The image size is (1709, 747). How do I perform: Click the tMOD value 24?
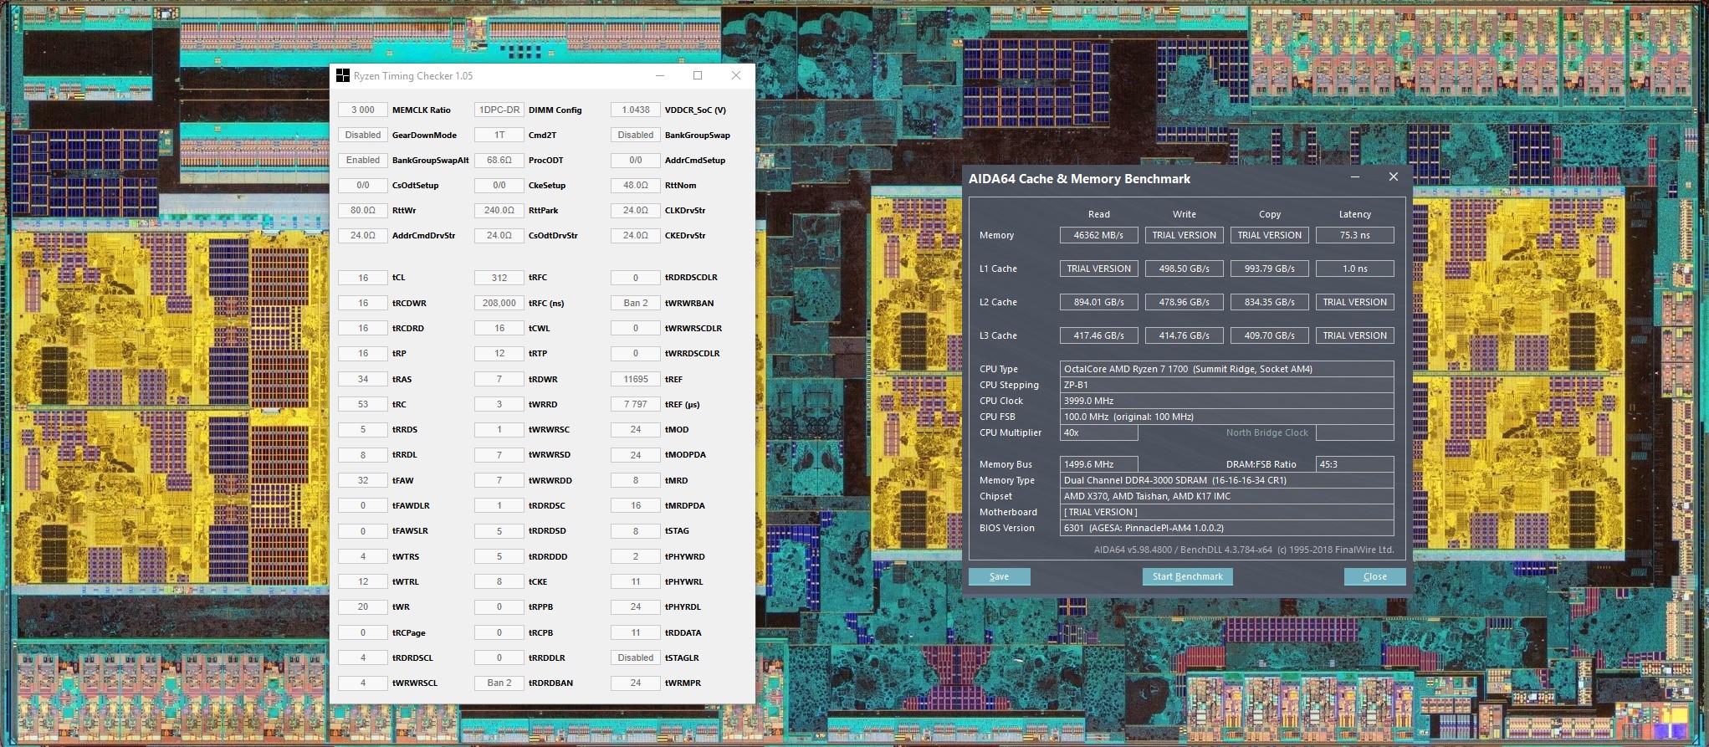point(636,429)
